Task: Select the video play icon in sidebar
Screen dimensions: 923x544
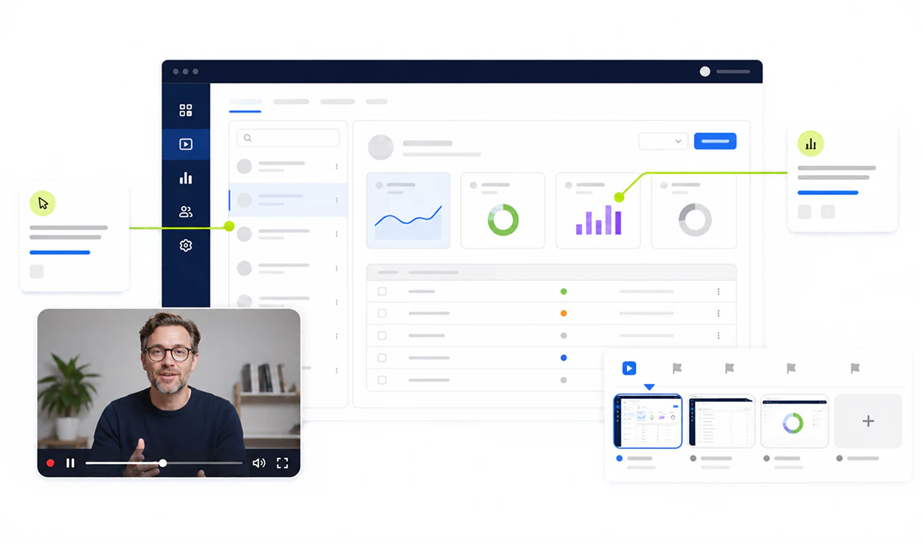Action: [x=186, y=144]
